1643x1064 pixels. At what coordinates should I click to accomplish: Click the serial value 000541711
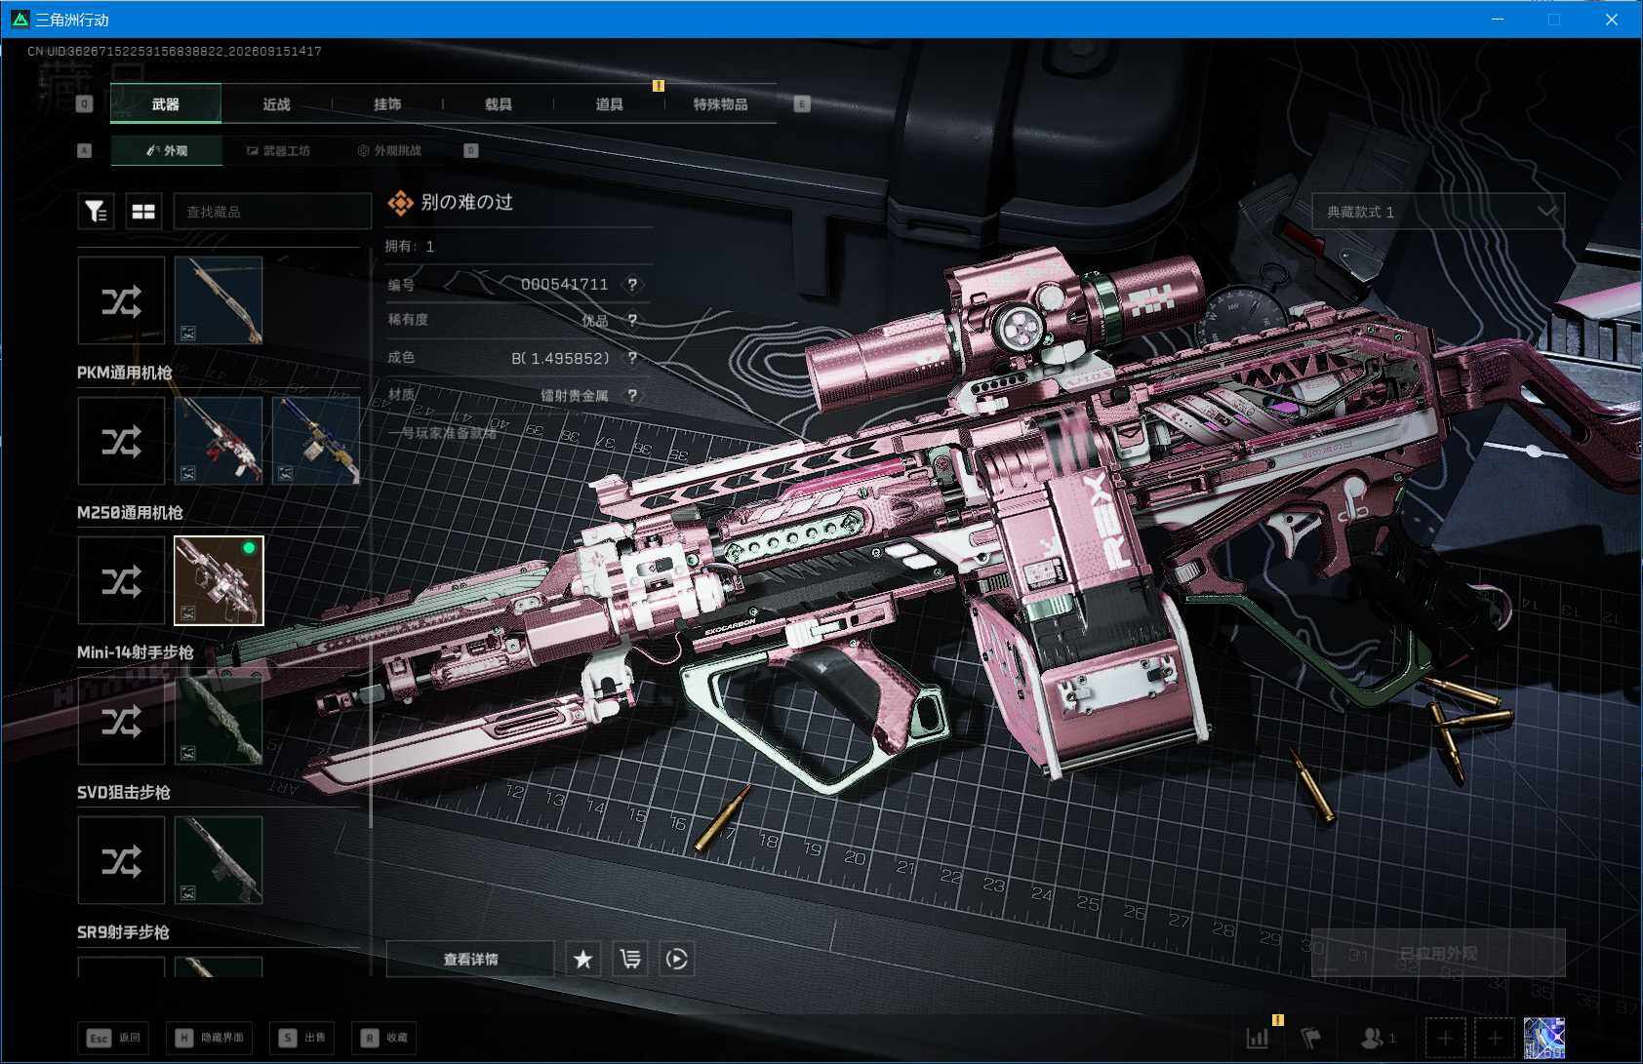[x=564, y=285]
